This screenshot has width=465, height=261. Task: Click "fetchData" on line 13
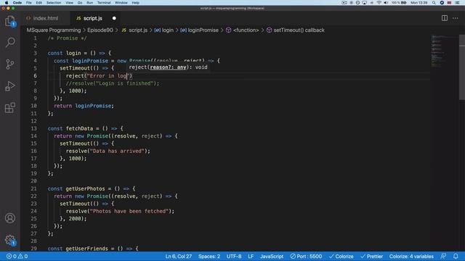click(79, 128)
